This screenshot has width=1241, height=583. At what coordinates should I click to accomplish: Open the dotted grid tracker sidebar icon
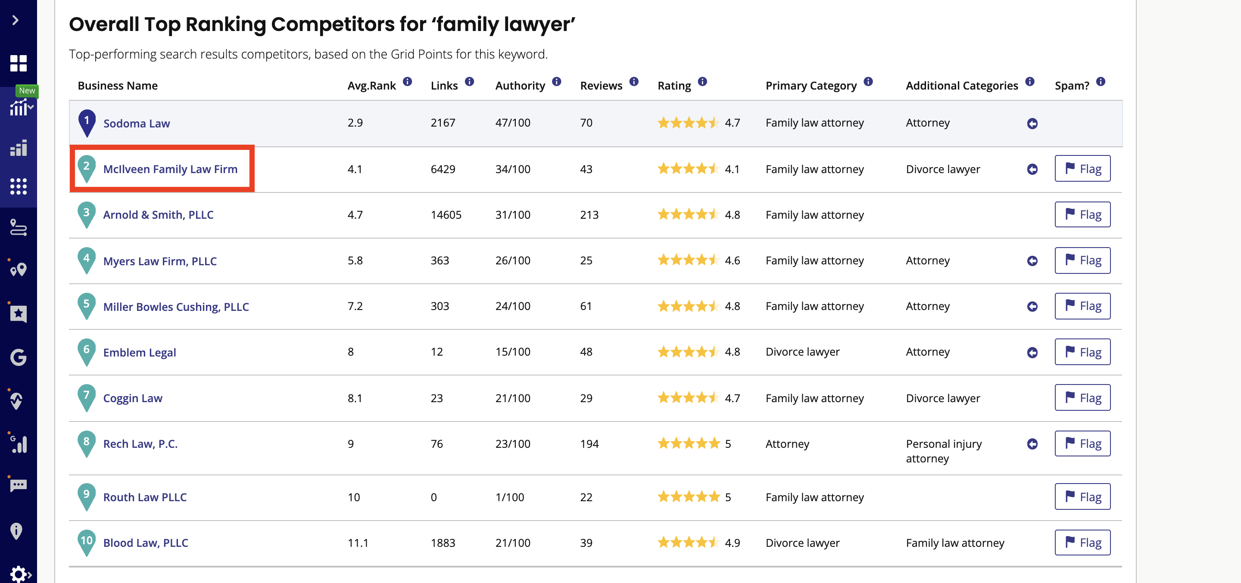(x=18, y=186)
